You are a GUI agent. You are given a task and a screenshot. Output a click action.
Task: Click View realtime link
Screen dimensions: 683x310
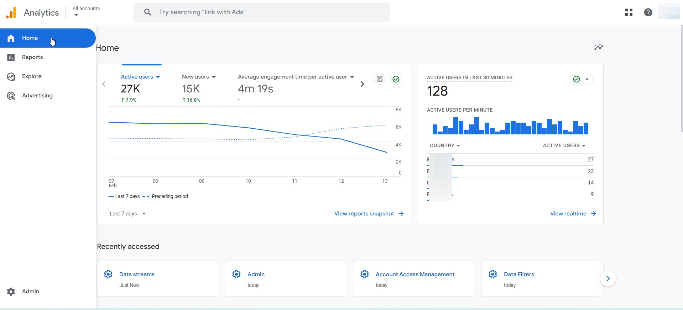click(x=568, y=214)
